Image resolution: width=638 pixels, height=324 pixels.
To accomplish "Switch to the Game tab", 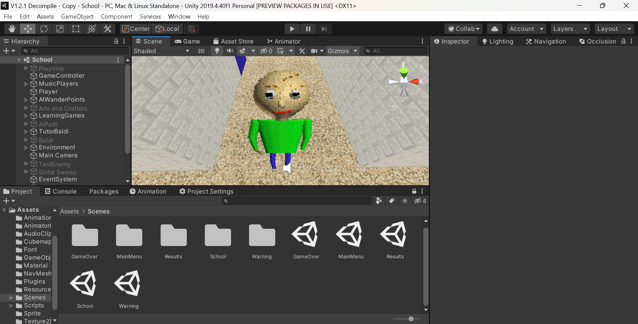I will pos(188,41).
